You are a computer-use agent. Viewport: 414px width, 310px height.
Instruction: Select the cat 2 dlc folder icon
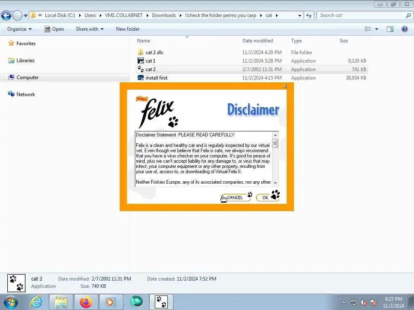tap(141, 52)
